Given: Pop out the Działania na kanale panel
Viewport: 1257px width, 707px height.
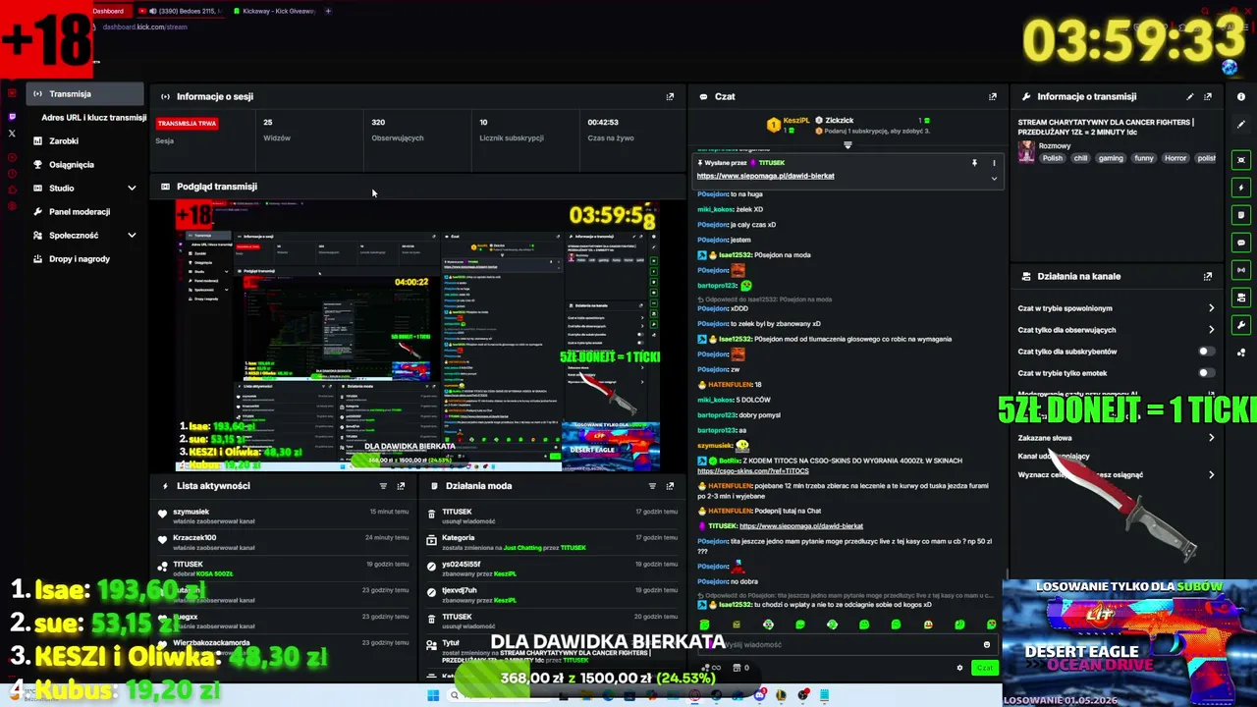Looking at the screenshot, I should (1208, 276).
